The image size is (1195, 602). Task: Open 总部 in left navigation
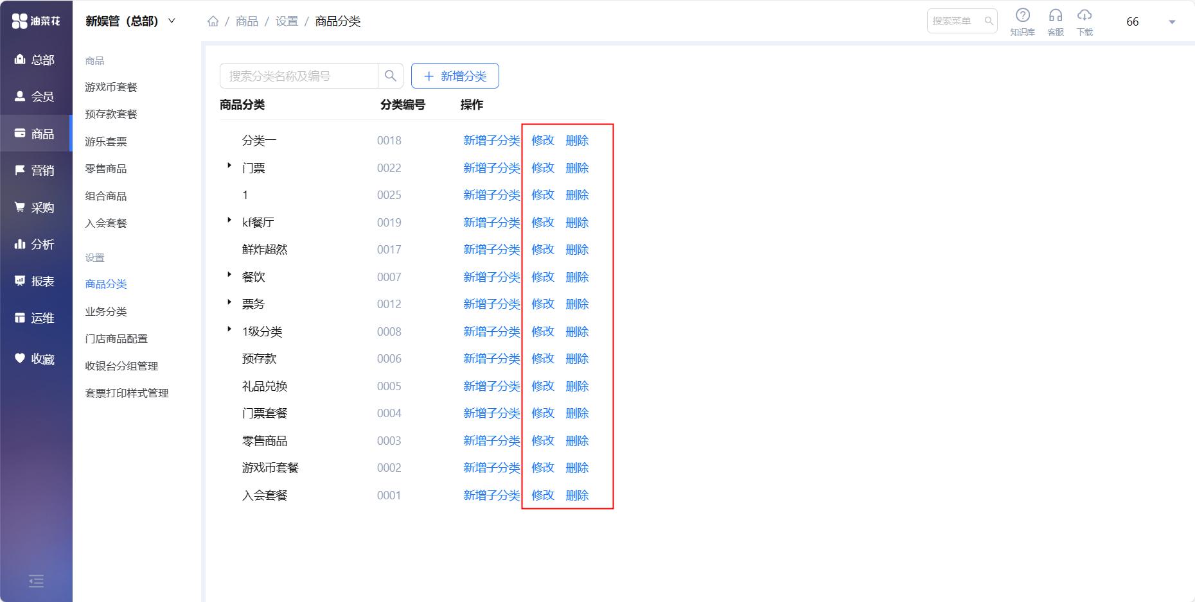tap(36, 60)
